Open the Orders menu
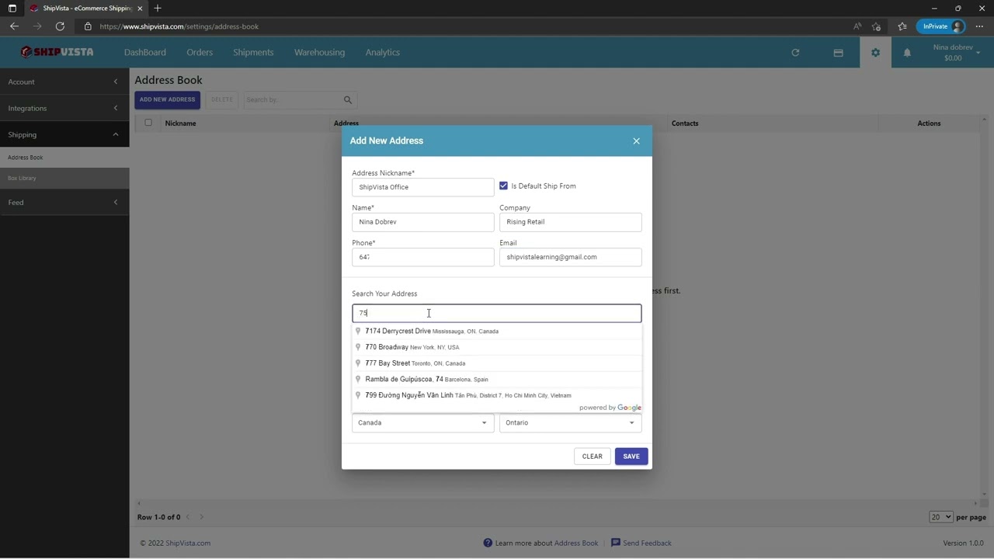994x559 pixels. pyautogui.click(x=200, y=52)
